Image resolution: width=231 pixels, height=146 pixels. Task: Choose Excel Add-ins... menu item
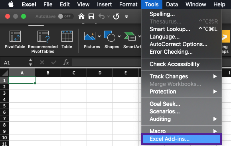(182, 139)
